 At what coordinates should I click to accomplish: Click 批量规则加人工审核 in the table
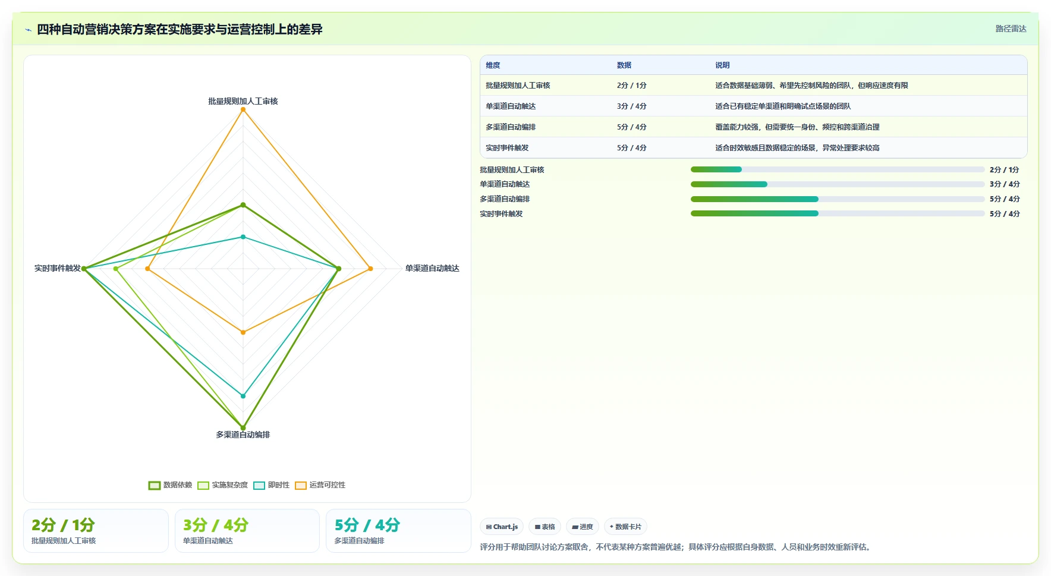[x=518, y=86]
